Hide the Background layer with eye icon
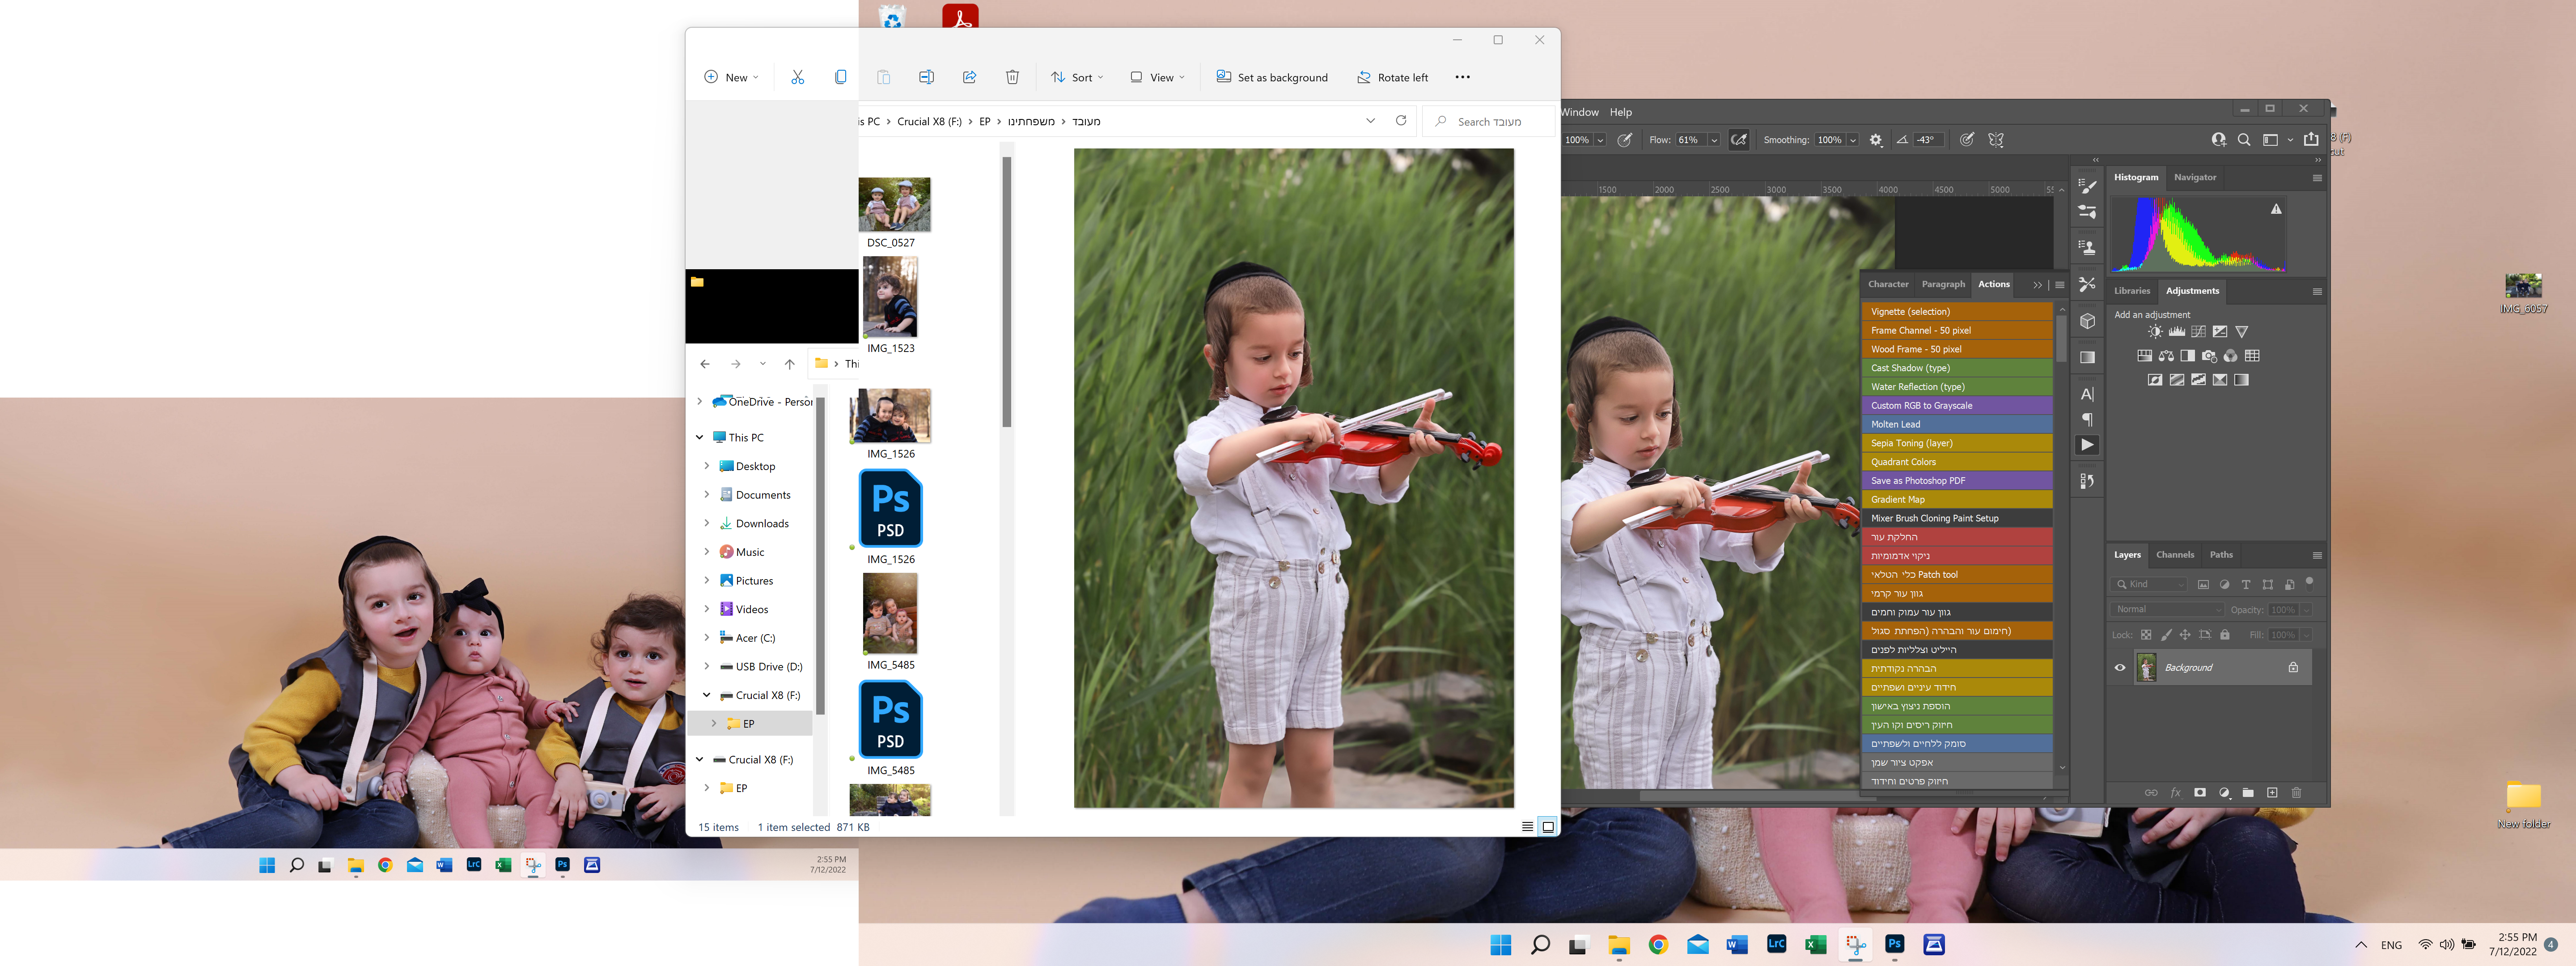This screenshot has width=2576, height=966. point(2120,668)
